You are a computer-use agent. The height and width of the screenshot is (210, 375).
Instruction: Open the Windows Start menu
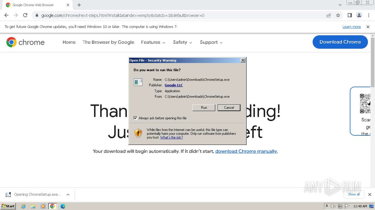tap(8, 206)
